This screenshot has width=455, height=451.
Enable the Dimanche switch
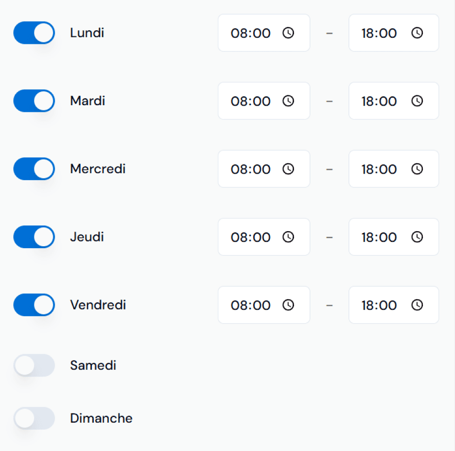coord(34,418)
